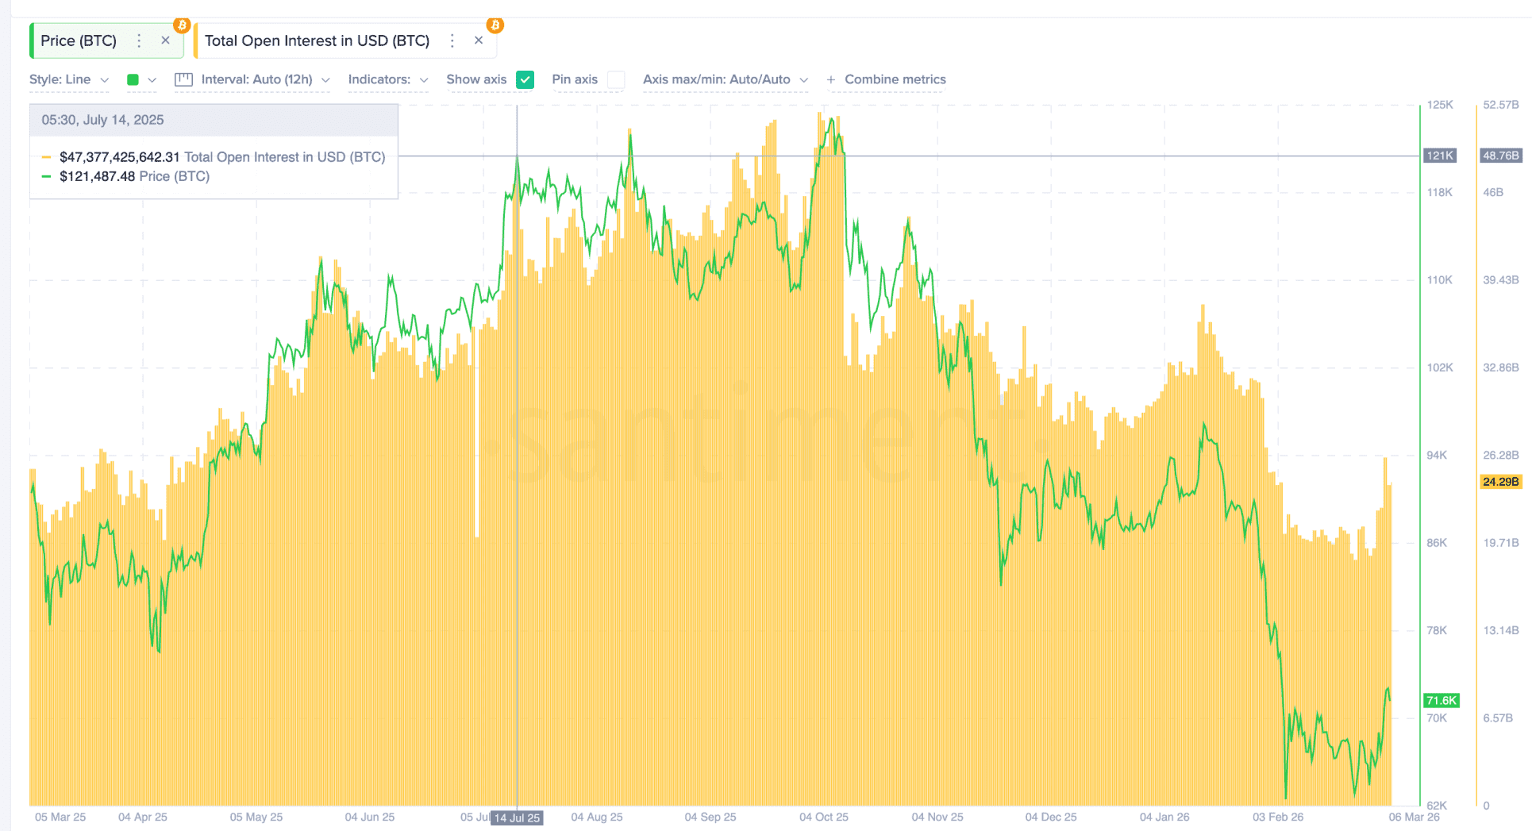Screen dimensions: 1532x831
Task: Remove the Price (BTC) metric
Action: coord(165,40)
